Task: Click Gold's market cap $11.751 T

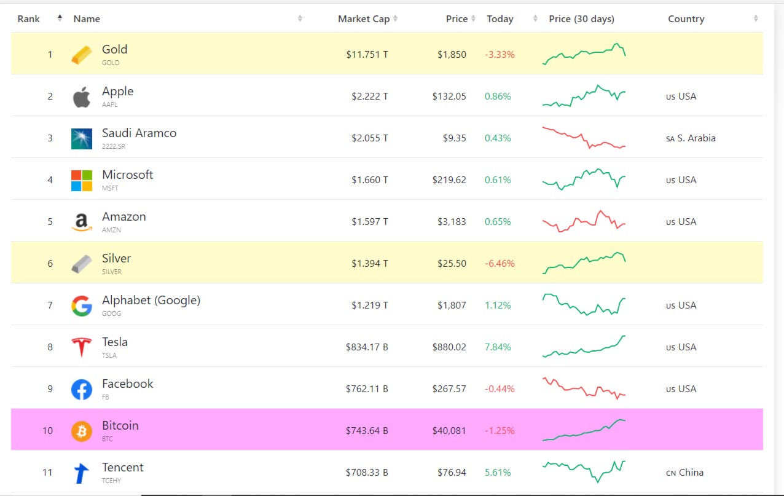Action: 367,55
